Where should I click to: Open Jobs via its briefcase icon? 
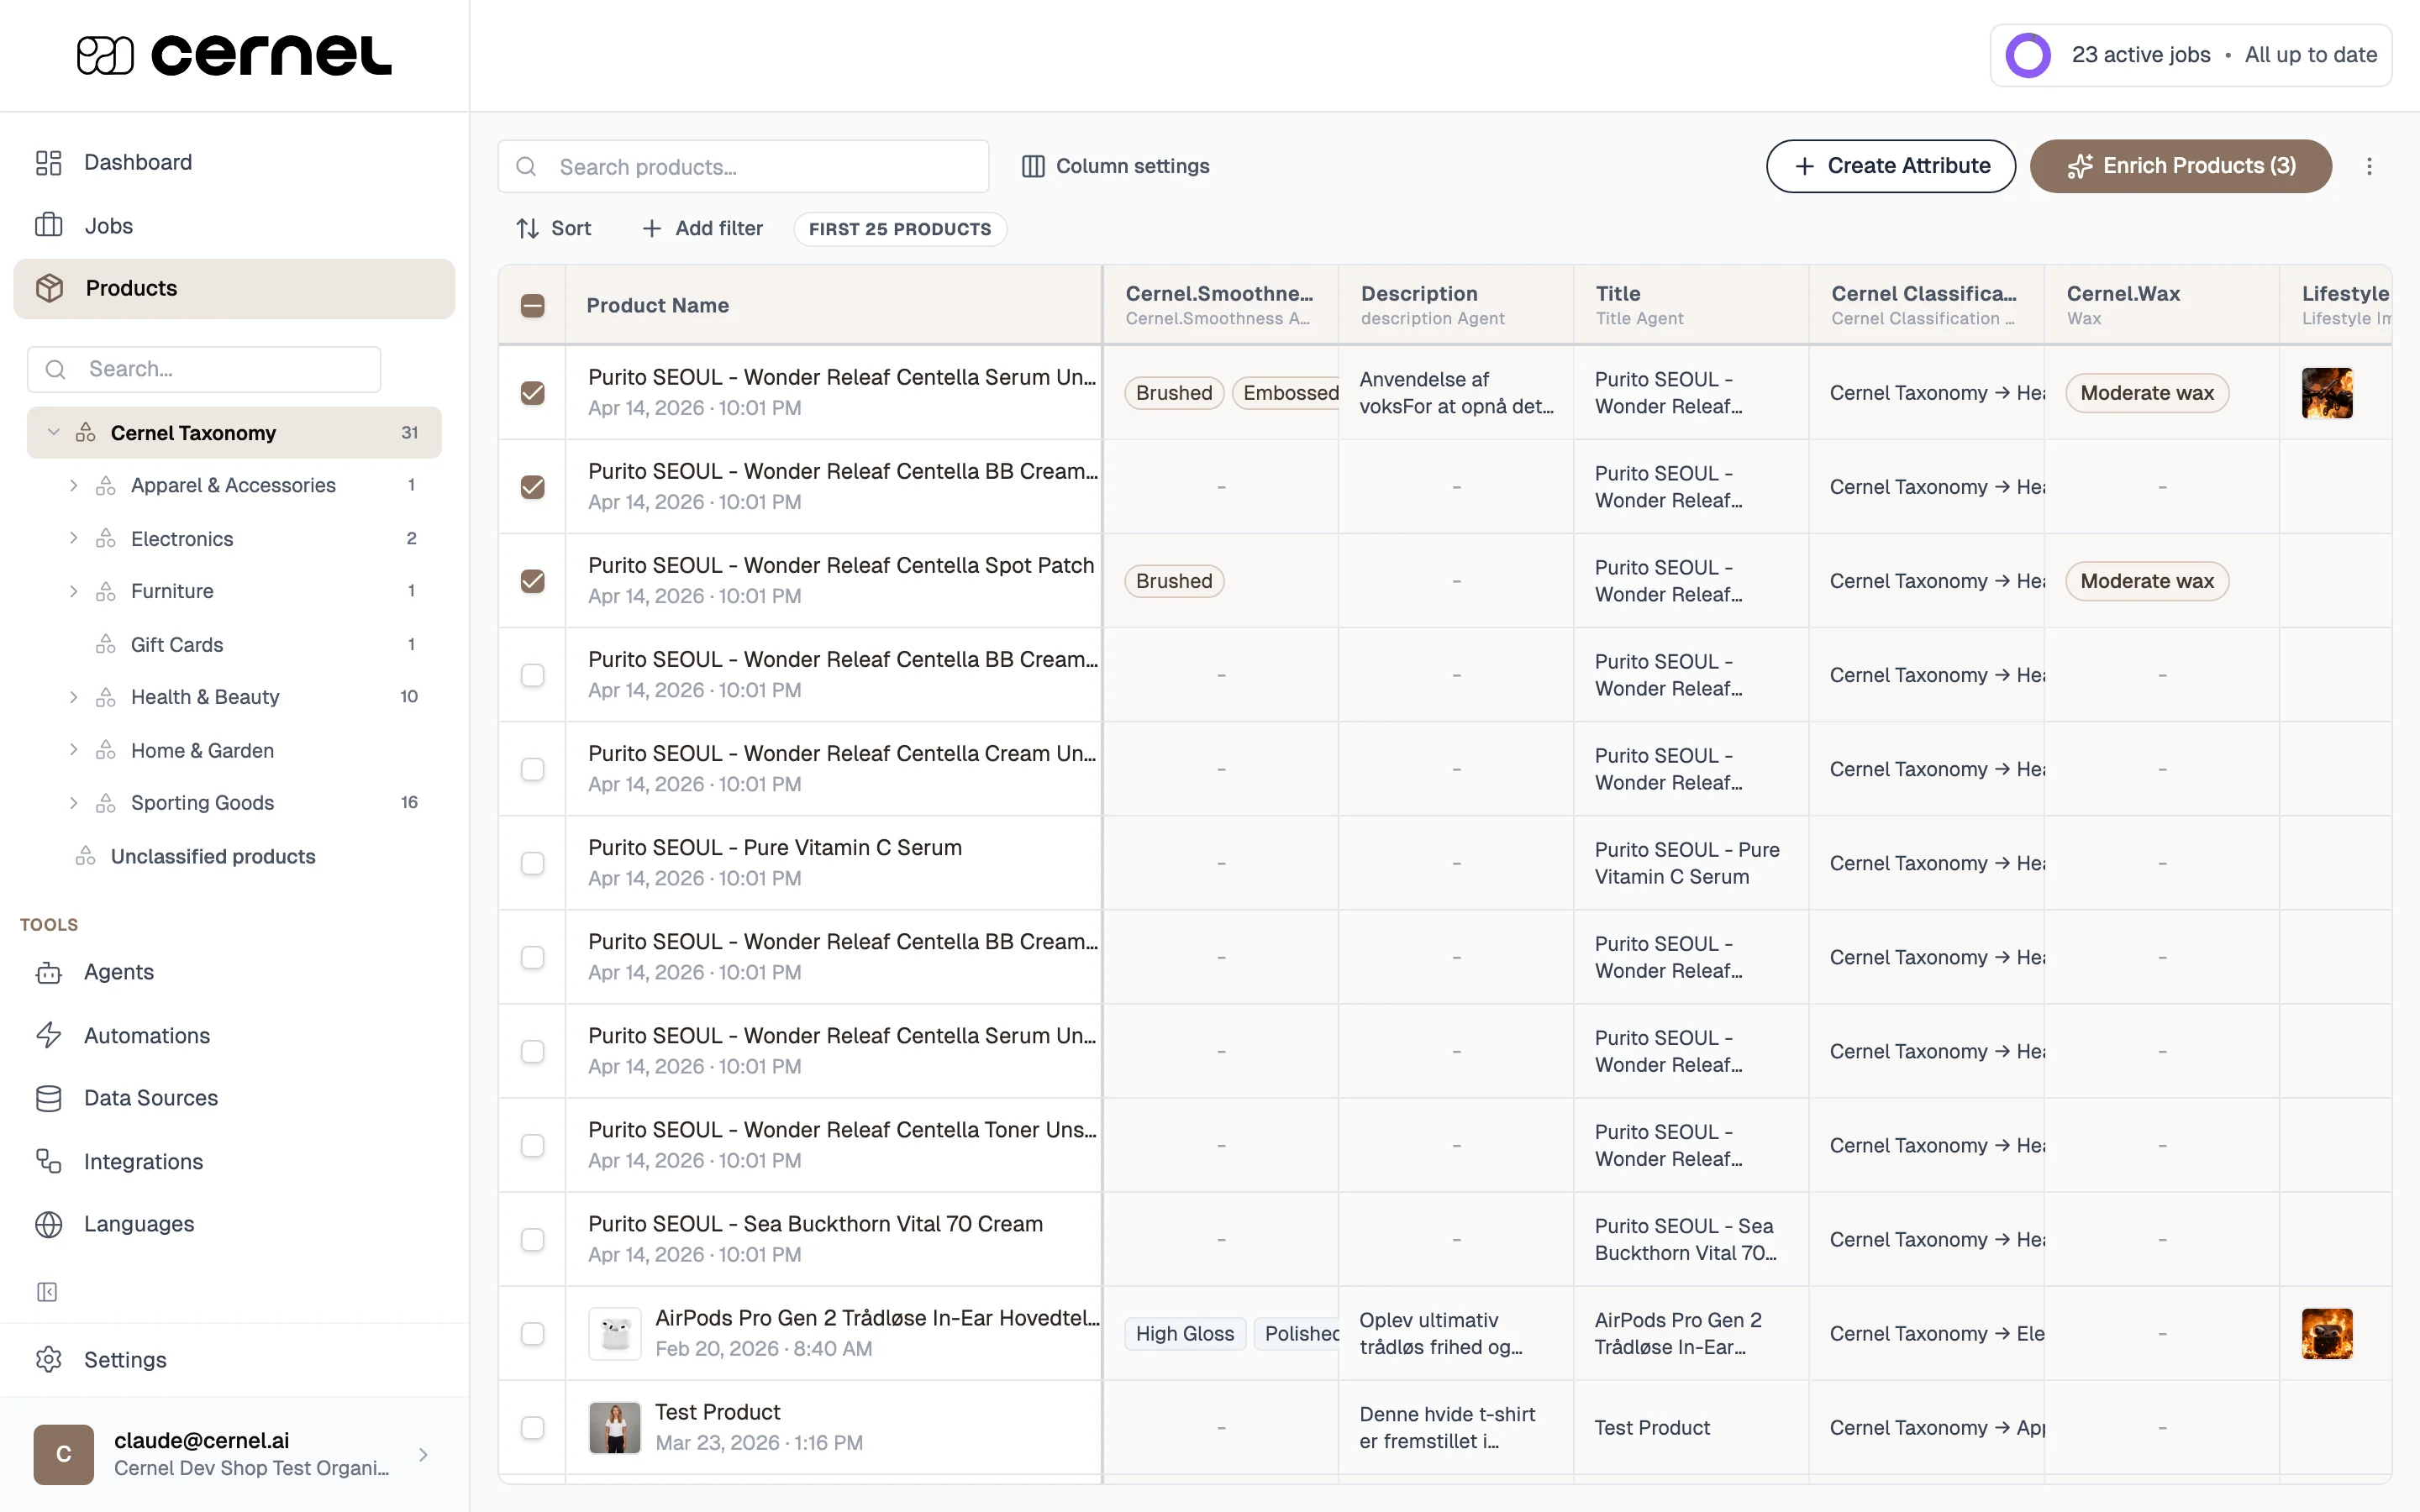48,225
